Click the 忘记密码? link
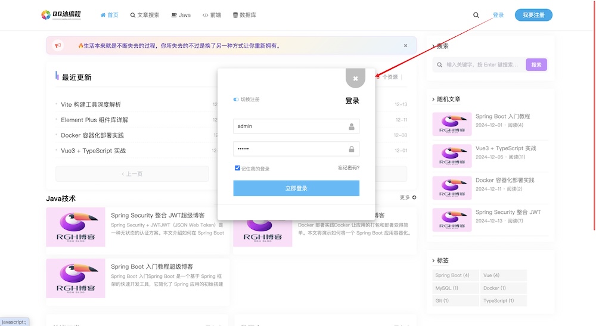The image size is (596, 326). click(x=349, y=167)
